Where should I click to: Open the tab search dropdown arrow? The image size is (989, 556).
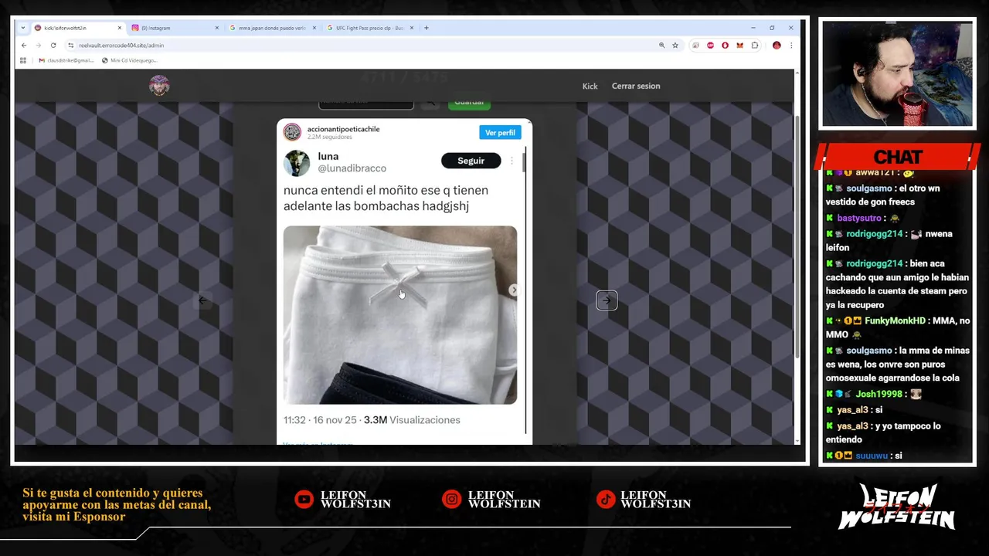[22, 28]
